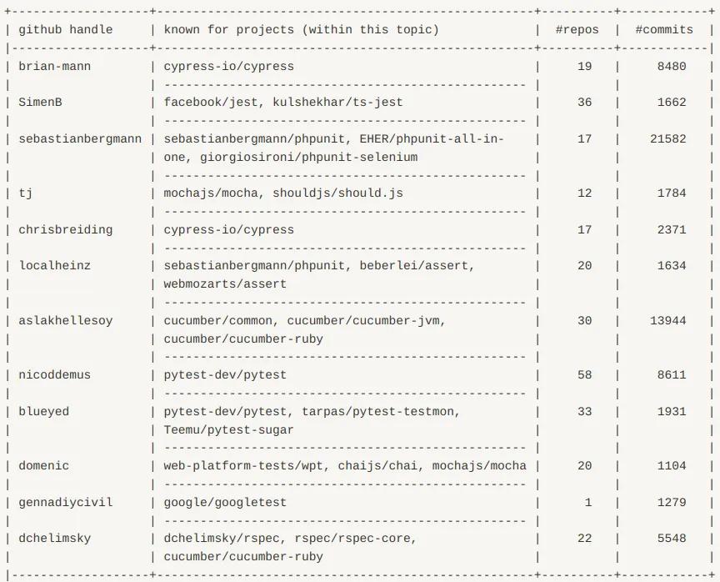
Task: Select the 21582 commits value
Action: 667,138
